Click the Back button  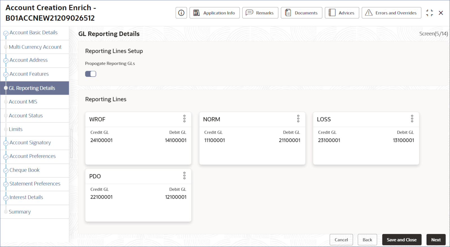click(x=367, y=240)
